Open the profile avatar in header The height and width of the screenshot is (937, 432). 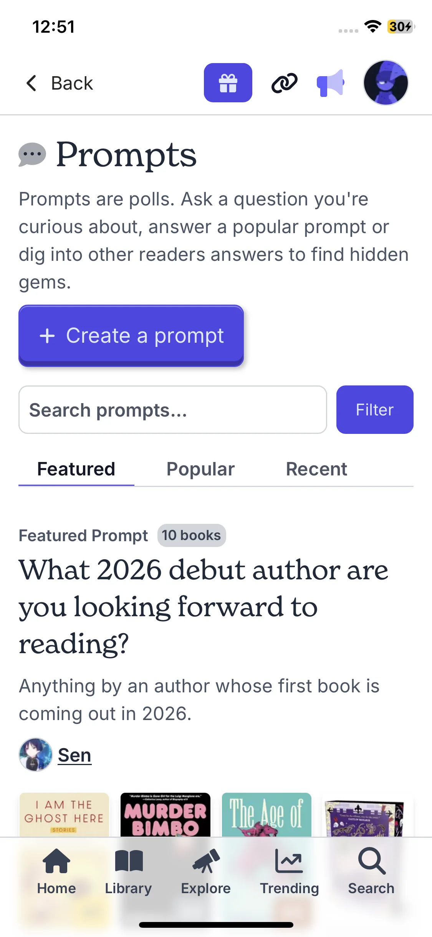click(x=386, y=83)
